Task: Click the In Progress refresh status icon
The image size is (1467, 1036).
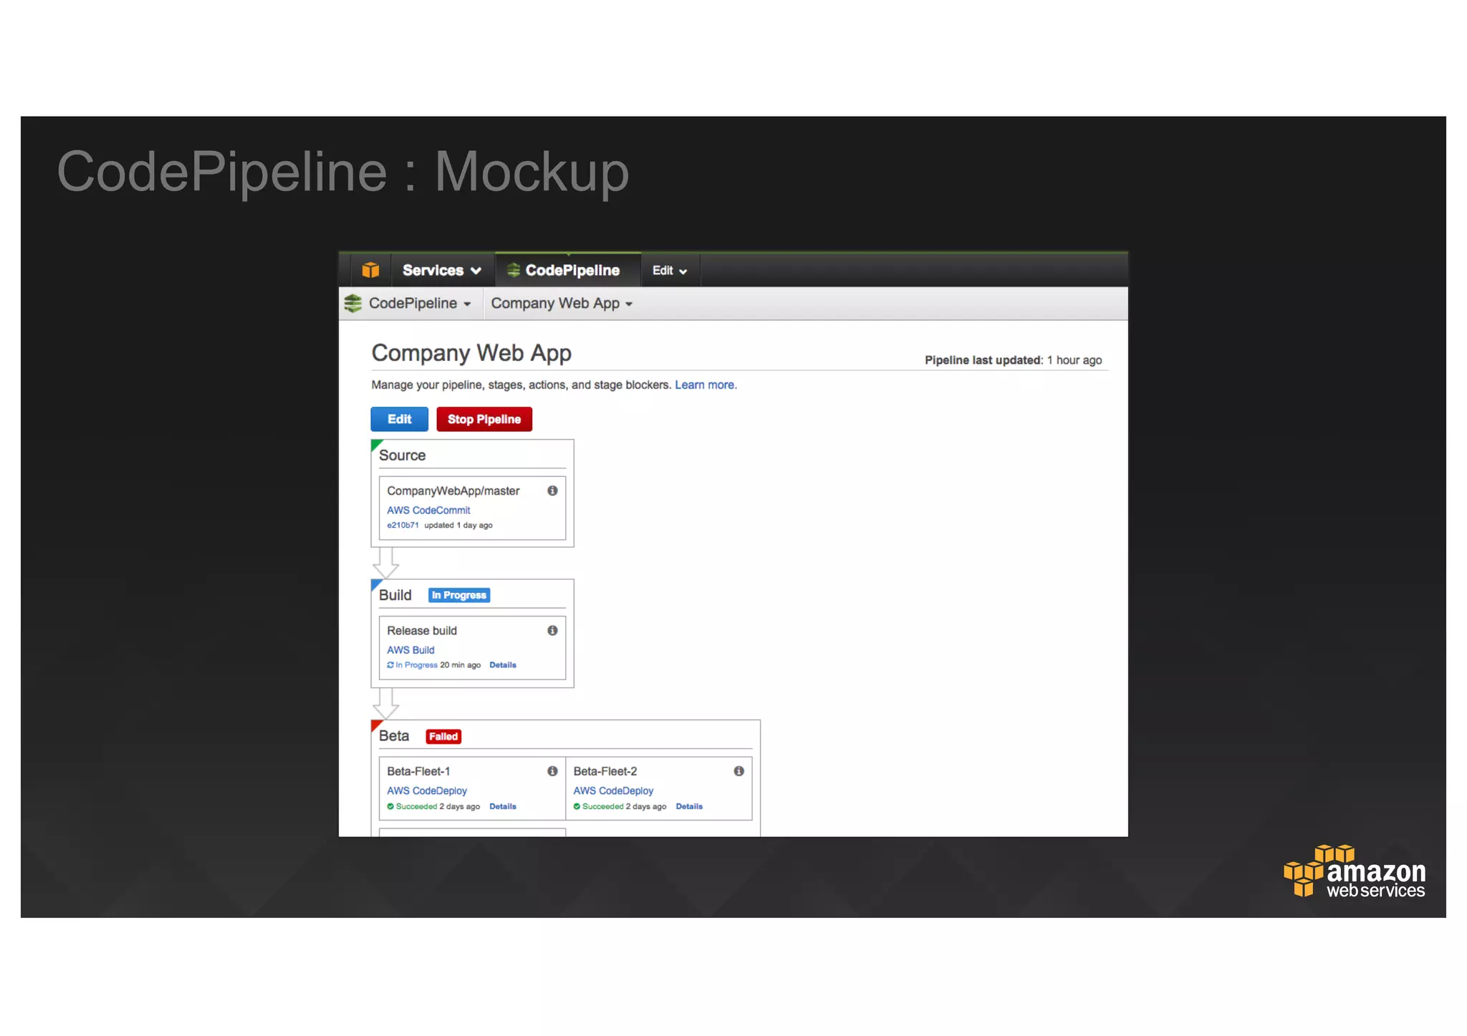Action: [390, 665]
